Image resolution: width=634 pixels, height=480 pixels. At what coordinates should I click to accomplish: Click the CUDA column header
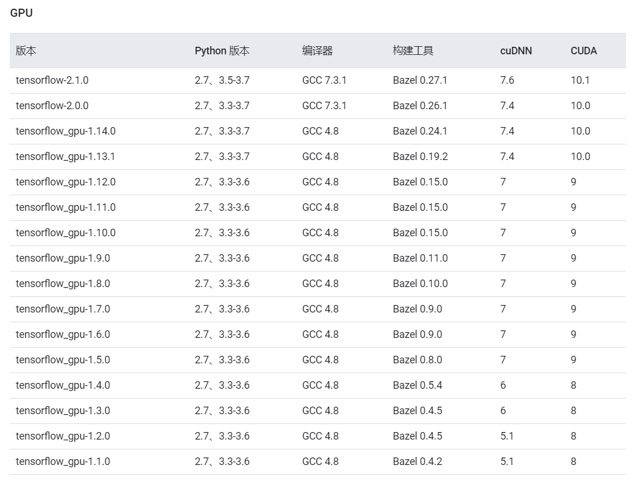pos(583,51)
